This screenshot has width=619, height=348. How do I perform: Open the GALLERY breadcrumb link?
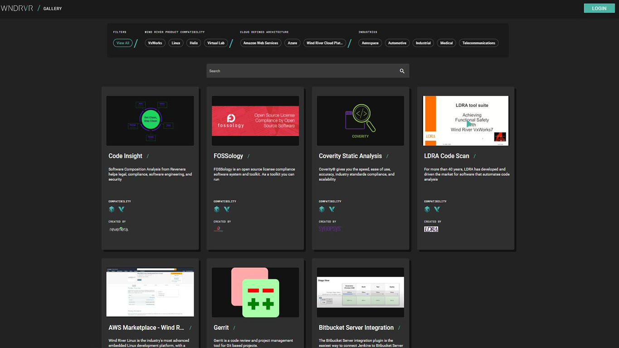[x=53, y=9]
